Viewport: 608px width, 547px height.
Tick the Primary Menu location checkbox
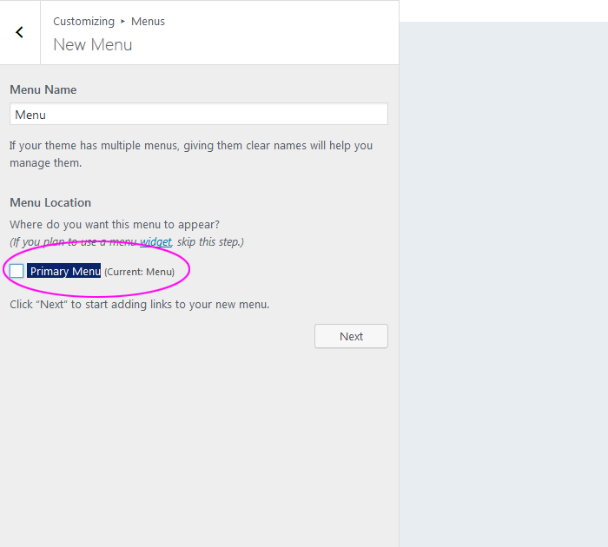[x=17, y=271]
